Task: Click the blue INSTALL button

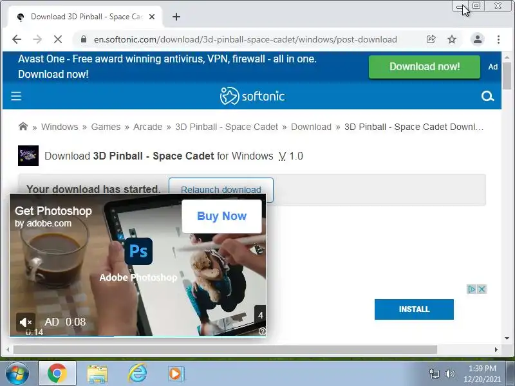Action: tap(414, 309)
